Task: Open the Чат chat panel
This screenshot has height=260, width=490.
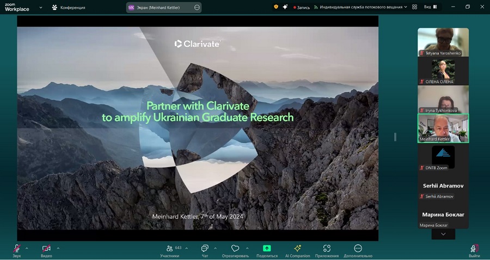Action: pyautogui.click(x=205, y=251)
